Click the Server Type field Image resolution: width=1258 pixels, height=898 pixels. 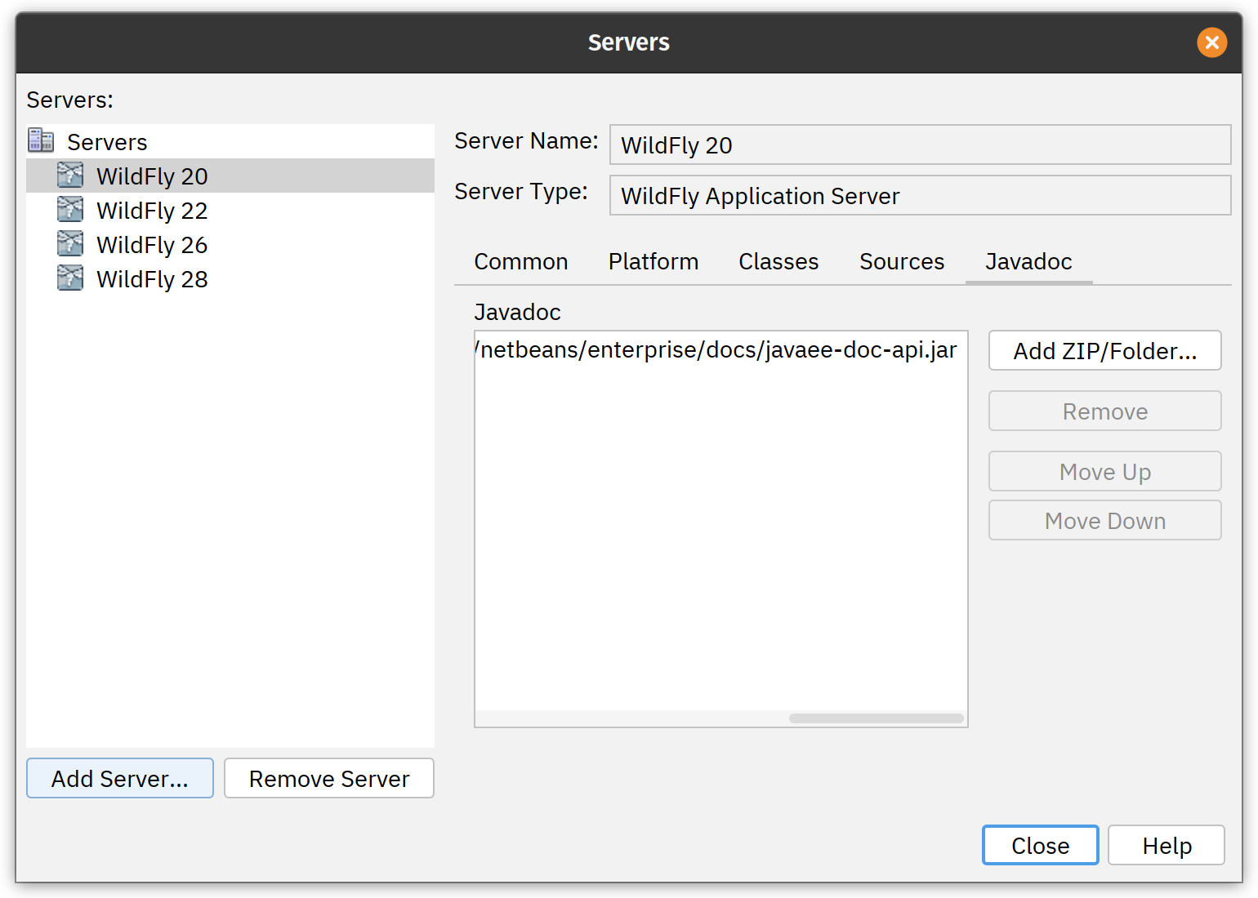click(x=921, y=195)
